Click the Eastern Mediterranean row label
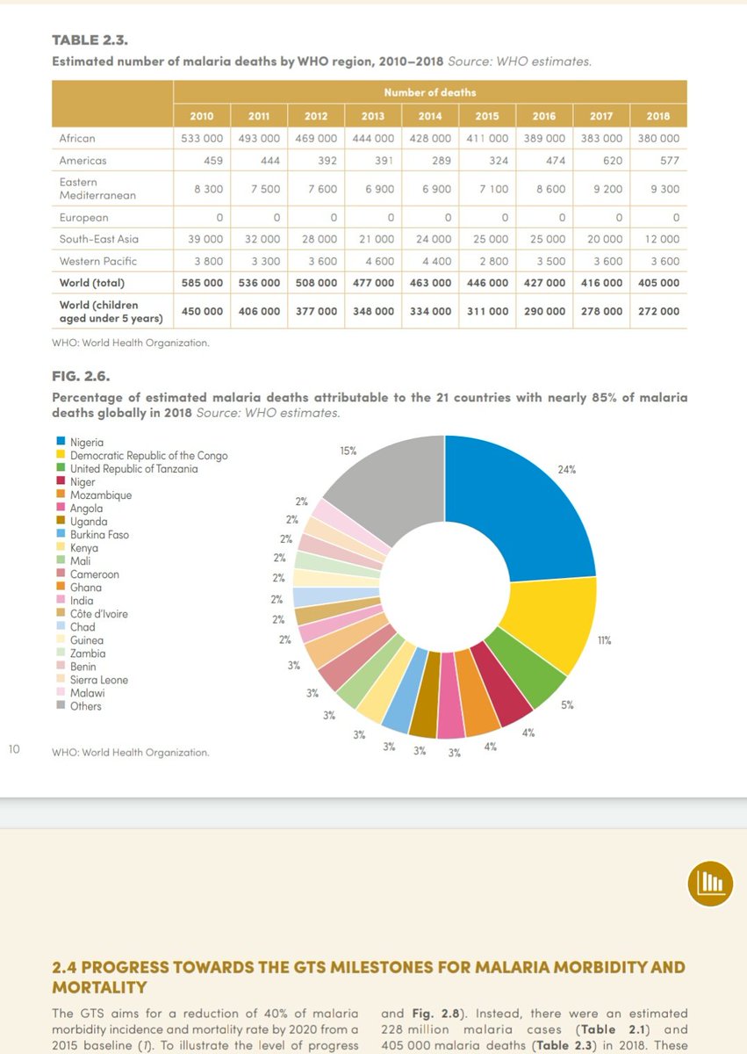 point(97,189)
